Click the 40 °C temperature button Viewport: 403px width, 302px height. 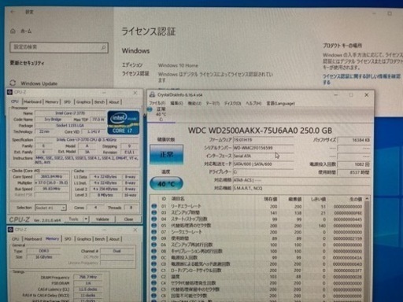click(166, 184)
